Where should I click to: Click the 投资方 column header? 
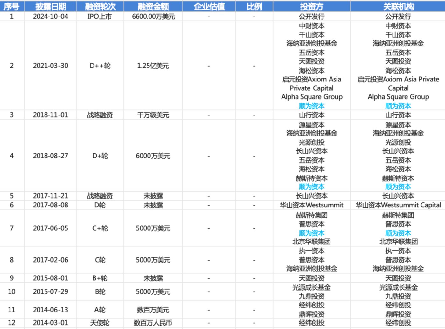(311, 6)
